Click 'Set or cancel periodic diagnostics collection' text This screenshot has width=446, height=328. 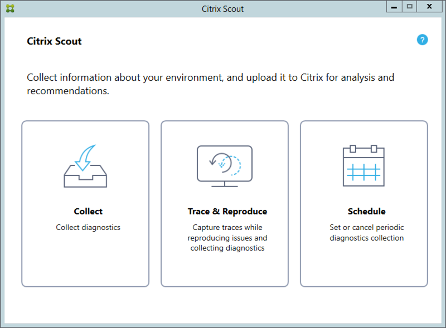click(367, 233)
